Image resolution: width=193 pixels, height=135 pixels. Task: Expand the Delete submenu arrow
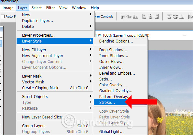coord(91,26)
